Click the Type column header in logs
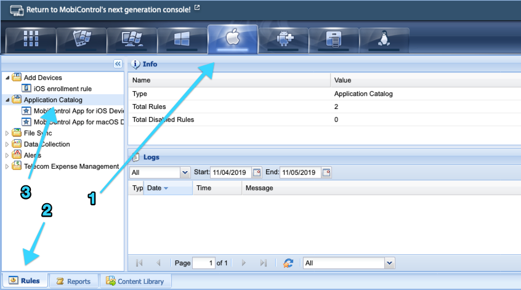The width and height of the screenshot is (521, 290). (136, 188)
